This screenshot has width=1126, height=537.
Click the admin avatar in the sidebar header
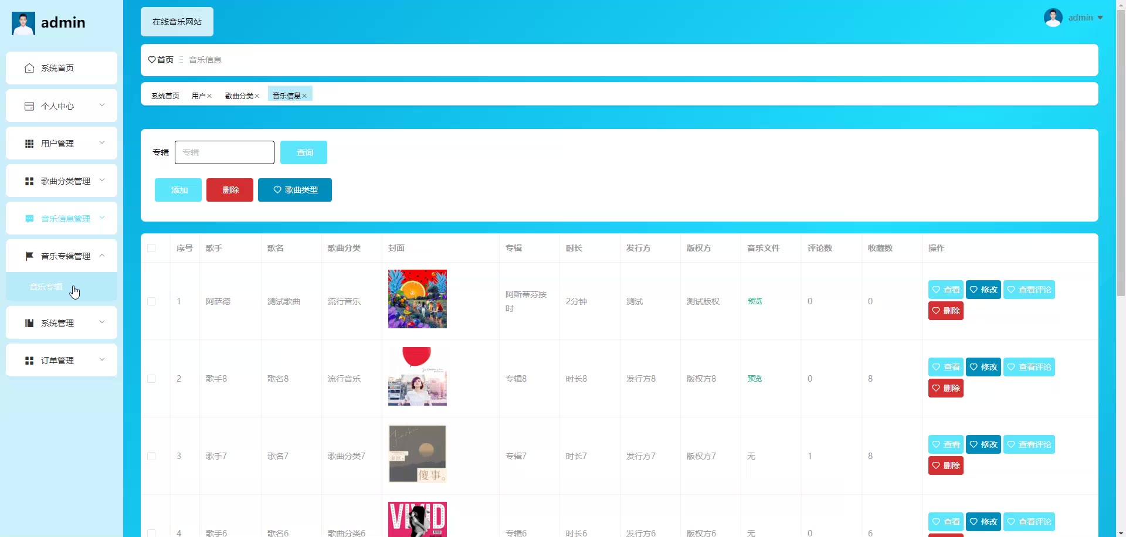tap(23, 23)
